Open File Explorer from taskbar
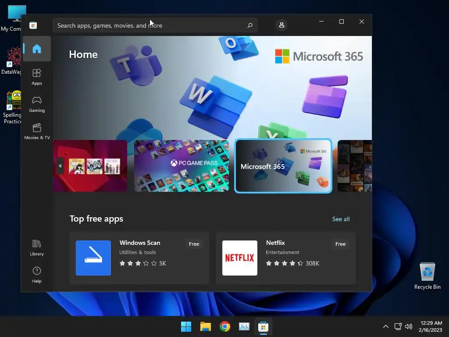449x337 pixels. (x=206, y=326)
